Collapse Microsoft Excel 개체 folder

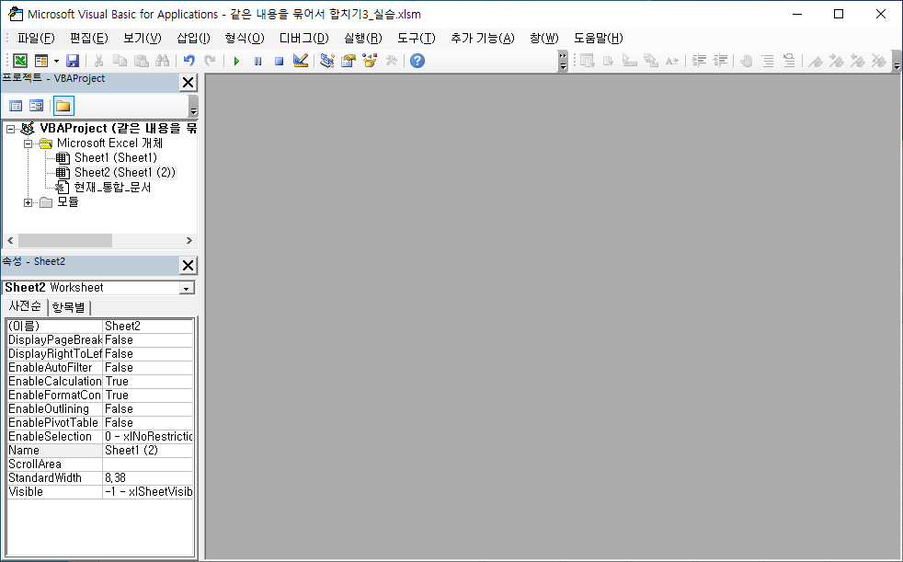(x=28, y=144)
